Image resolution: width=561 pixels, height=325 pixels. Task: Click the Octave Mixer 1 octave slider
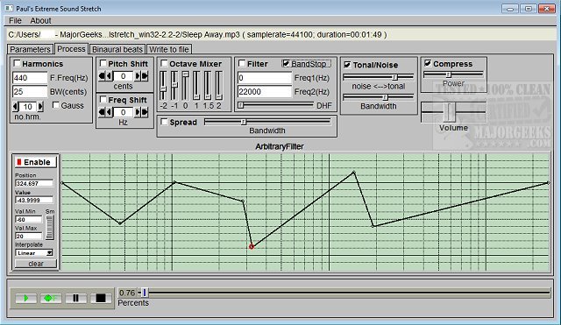[x=196, y=86]
